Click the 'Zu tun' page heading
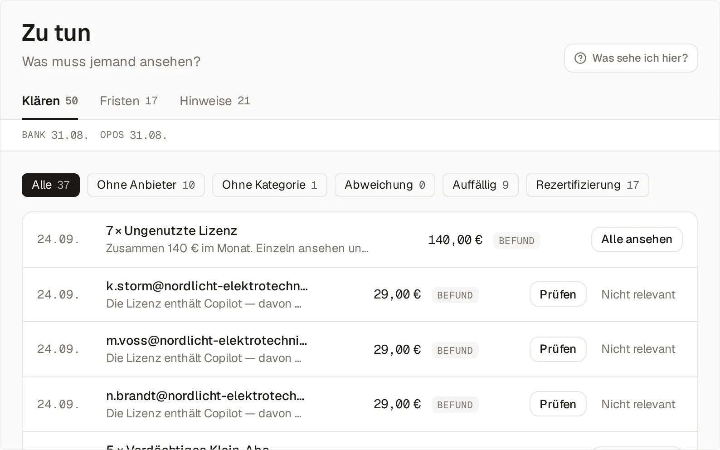 56,33
